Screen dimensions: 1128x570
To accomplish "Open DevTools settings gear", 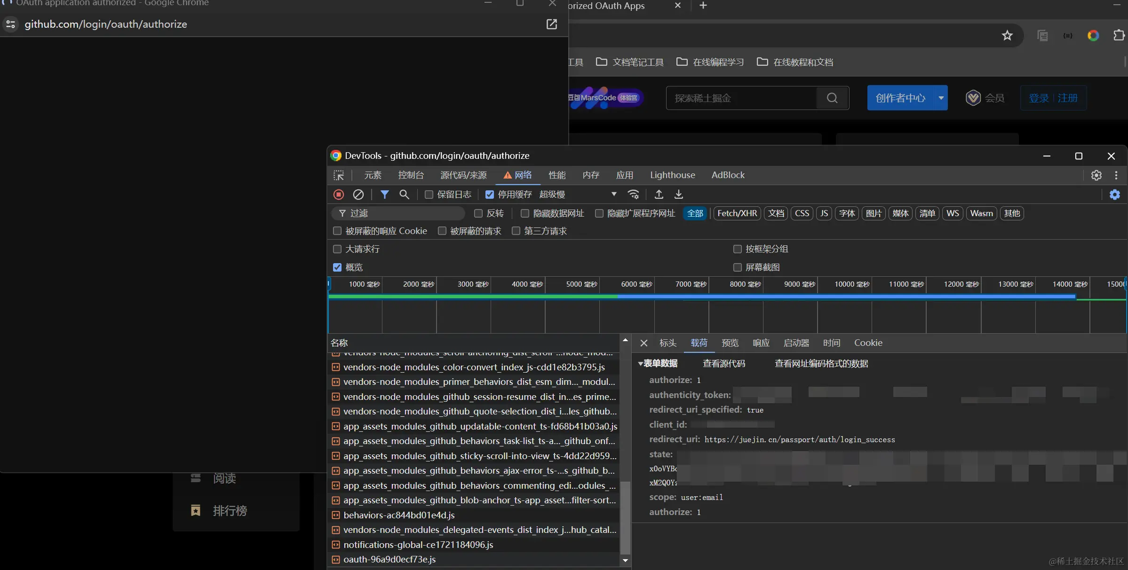I will click(1096, 175).
